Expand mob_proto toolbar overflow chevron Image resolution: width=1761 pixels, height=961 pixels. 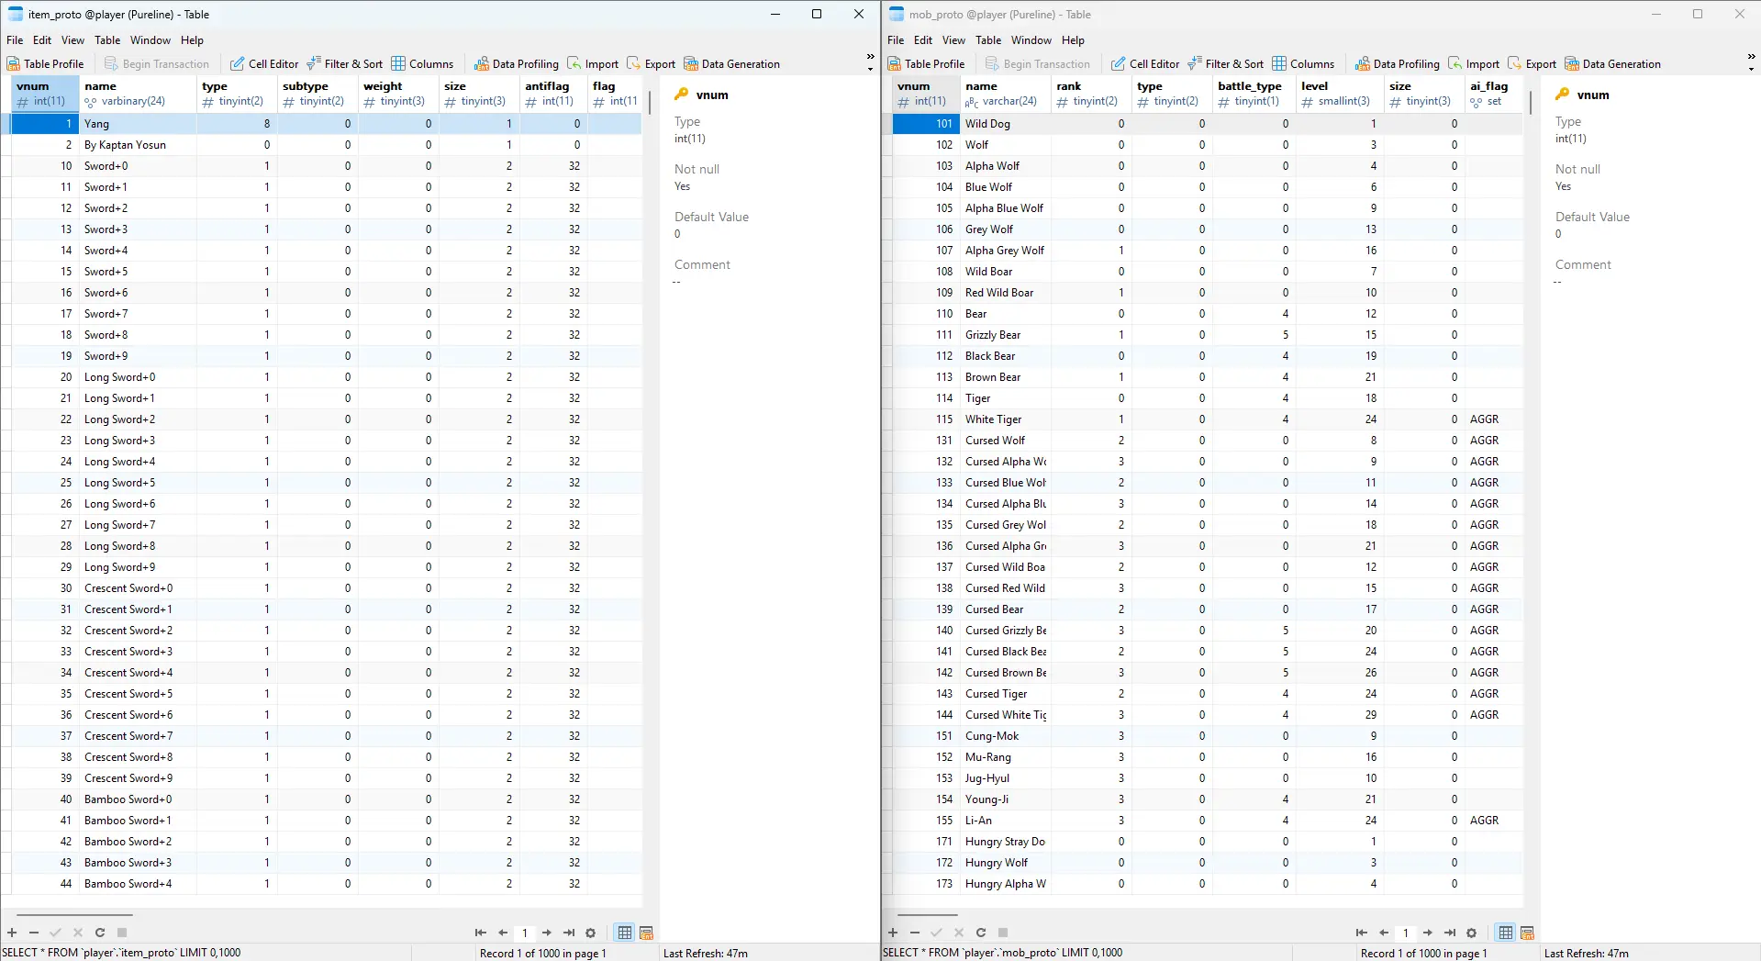[1751, 62]
